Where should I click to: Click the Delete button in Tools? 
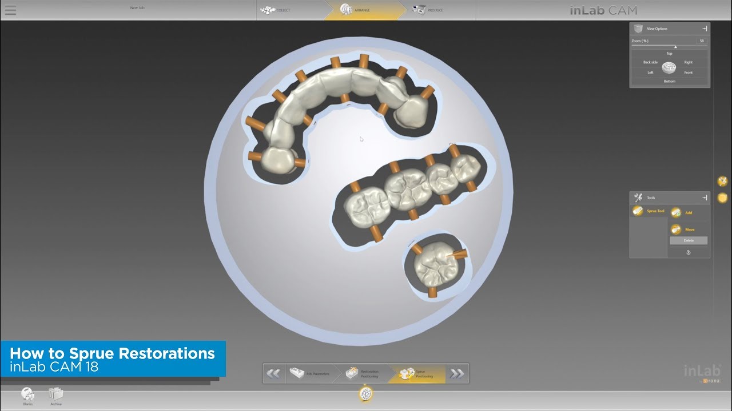[x=689, y=240]
